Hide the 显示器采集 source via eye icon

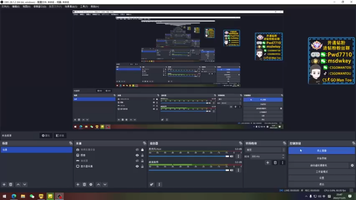click(x=137, y=166)
